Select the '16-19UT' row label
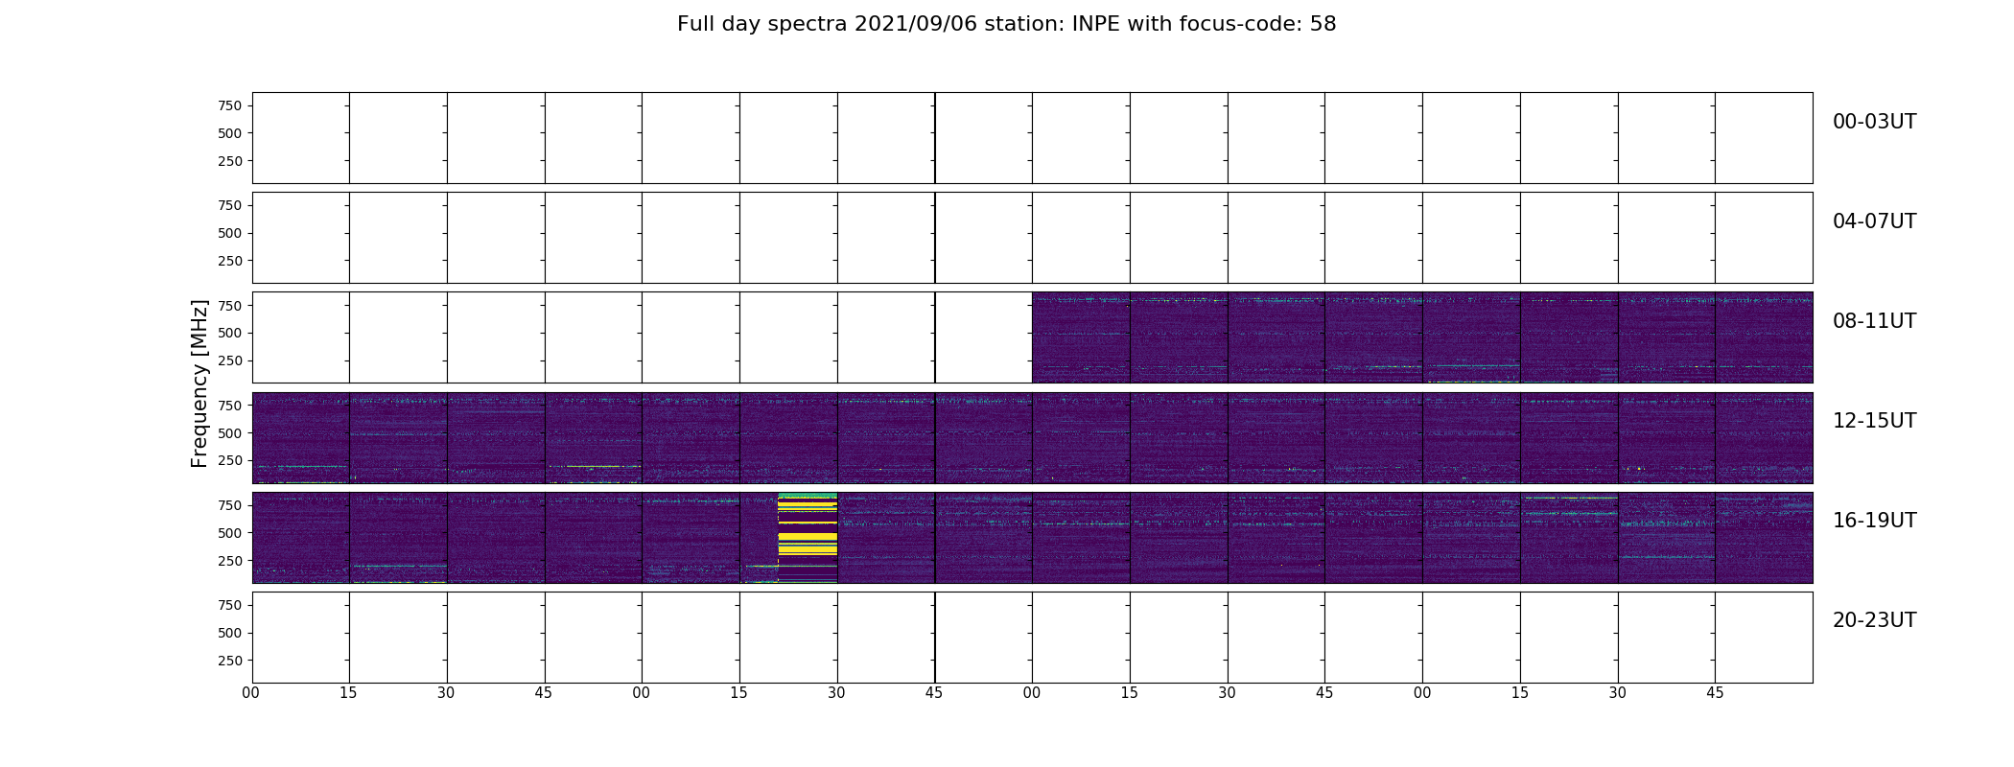This screenshot has width=2014, height=767. 1874,521
